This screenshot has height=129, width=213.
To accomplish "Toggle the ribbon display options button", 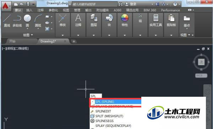I will point(190,10).
